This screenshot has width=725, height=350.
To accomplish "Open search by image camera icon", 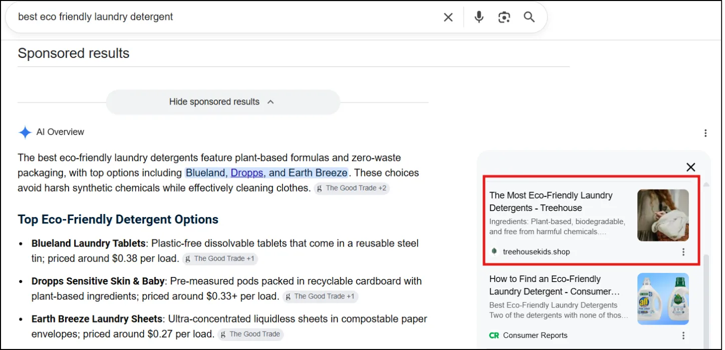I will [x=504, y=17].
